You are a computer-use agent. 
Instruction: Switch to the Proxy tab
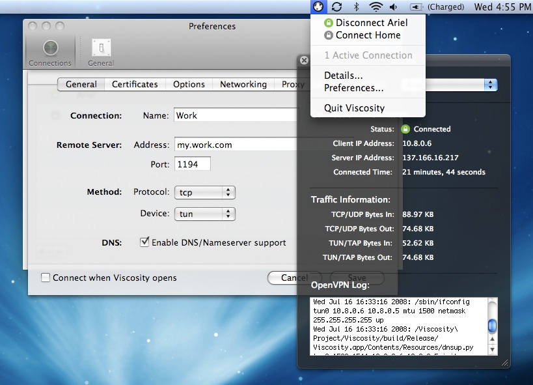(293, 85)
